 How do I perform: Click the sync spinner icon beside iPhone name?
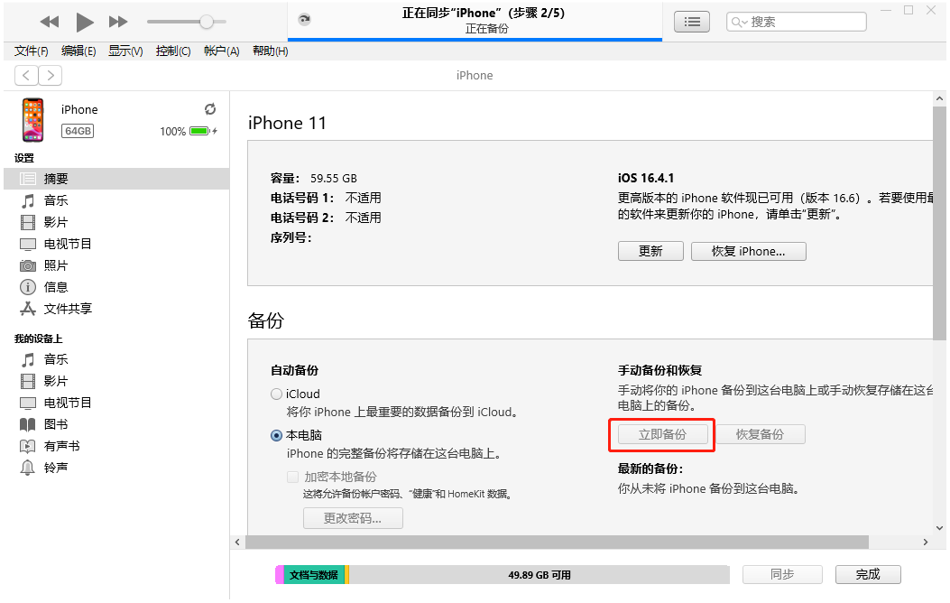210,109
